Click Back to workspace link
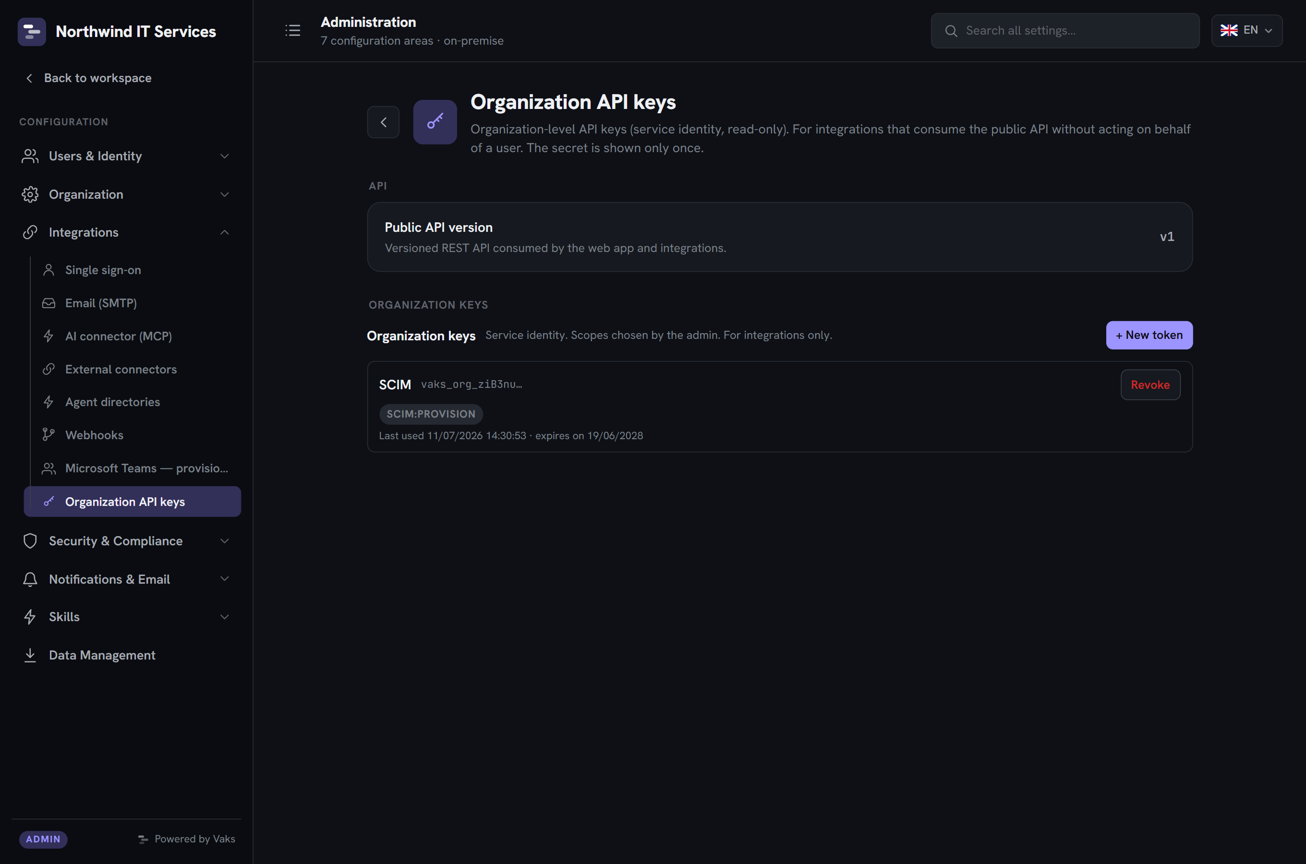Viewport: 1306px width, 864px height. point(89,78)
